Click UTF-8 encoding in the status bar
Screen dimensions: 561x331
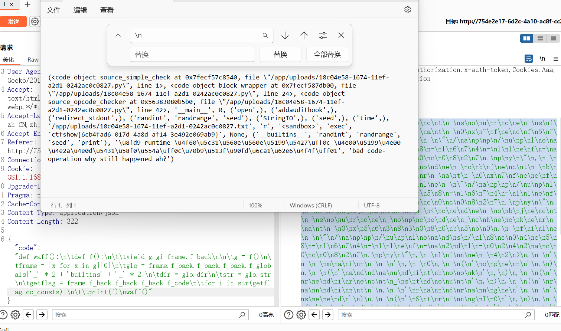coord(372,205)
